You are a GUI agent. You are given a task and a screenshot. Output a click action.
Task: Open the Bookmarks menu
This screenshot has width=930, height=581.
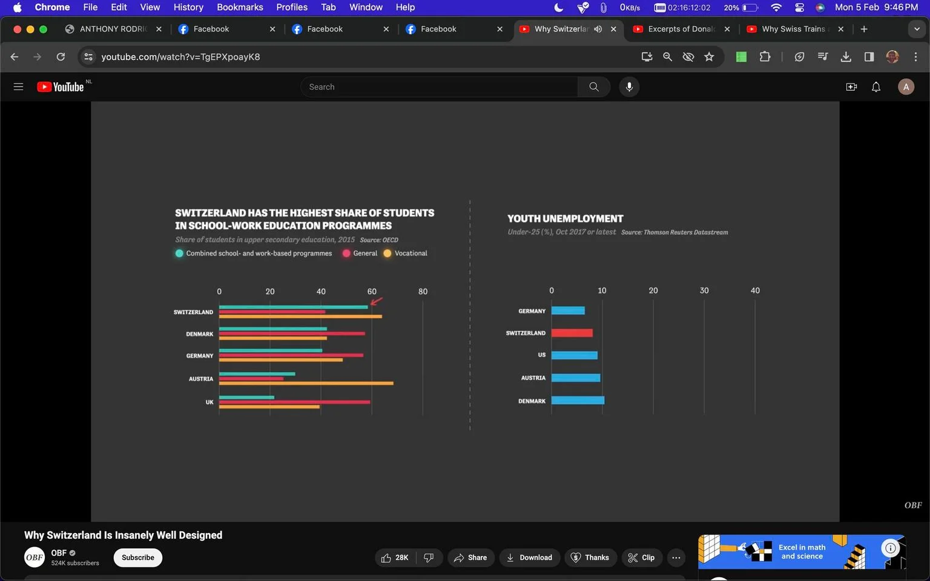pos(240,7)
